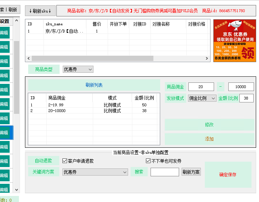Screen dimensions: 259x202
Task: Click the 商品名称 title text bar
Action: tap(156, 11)
